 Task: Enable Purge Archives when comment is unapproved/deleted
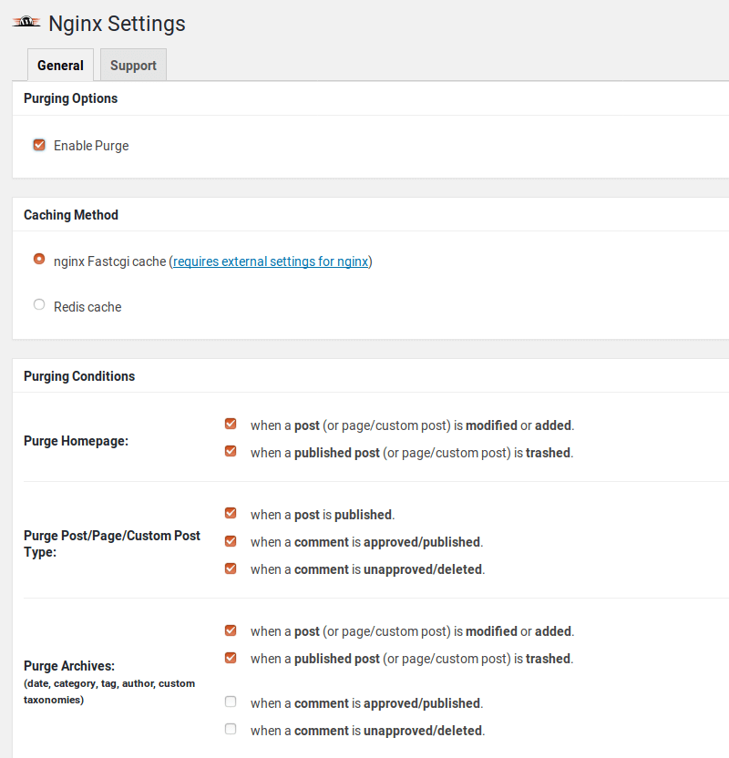click(x=231, y=729)
